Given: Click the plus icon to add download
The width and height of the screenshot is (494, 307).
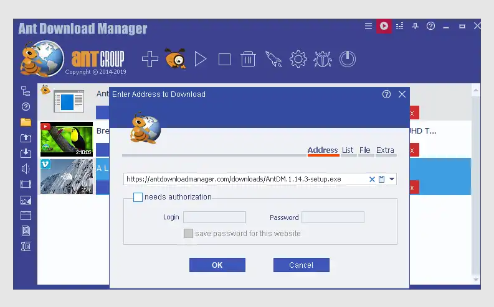Looking at the screenshot, I should click(x=150, y=59).
